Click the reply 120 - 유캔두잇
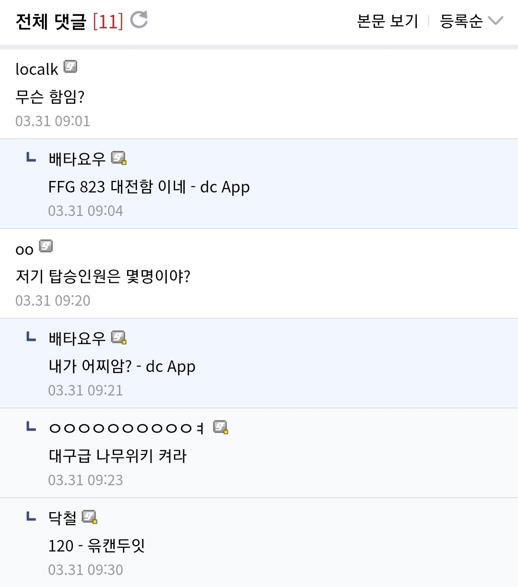This screenshot has height=587, width=518. [x=96, y=546]
